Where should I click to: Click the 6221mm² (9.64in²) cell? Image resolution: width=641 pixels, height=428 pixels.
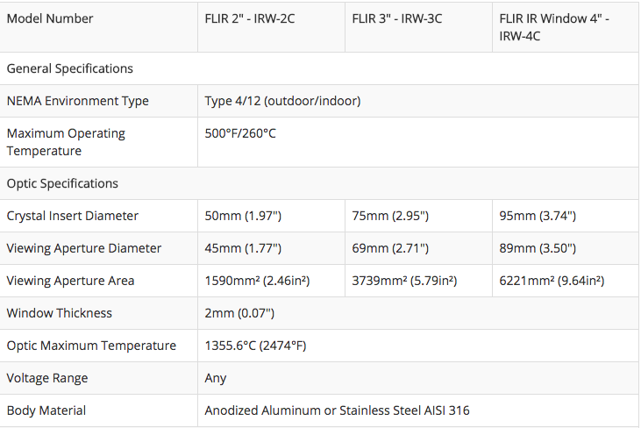(566, 281)
